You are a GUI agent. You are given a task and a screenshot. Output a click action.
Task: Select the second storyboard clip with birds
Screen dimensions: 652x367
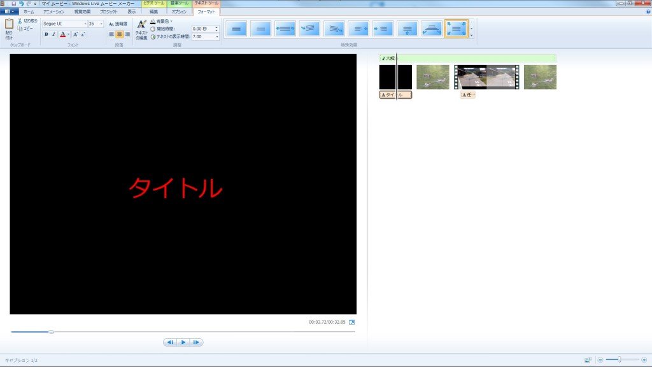433,77
